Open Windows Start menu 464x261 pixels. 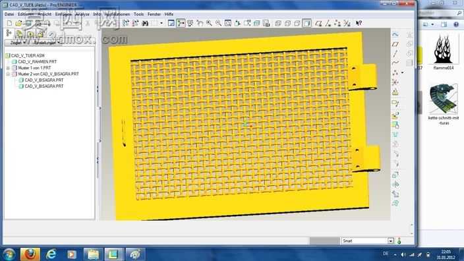pyautogui.click(x=9, y=254)
